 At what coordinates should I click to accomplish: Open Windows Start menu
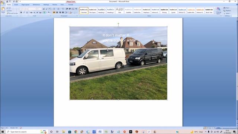click(3, 132)
